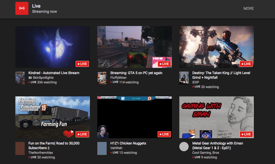Click the LIVE badge on the H1Z1 stream

click(164, 134)
